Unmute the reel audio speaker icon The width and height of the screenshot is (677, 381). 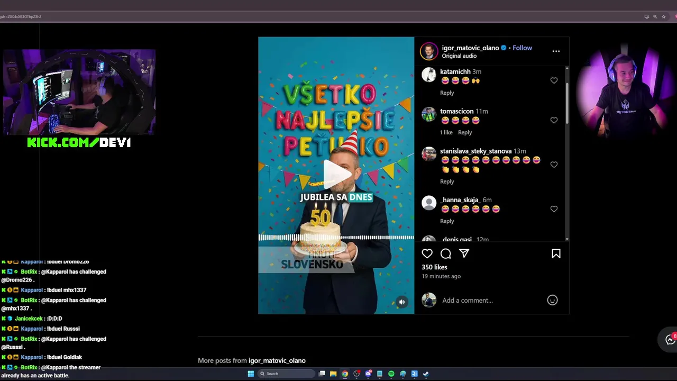[402, 302]
